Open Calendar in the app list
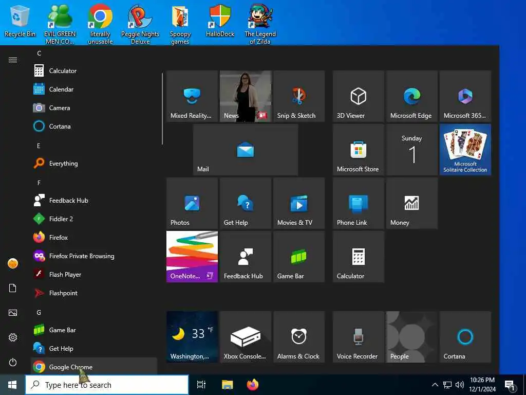The width and height of the screenshot is (526, 395). click(94, 89)
